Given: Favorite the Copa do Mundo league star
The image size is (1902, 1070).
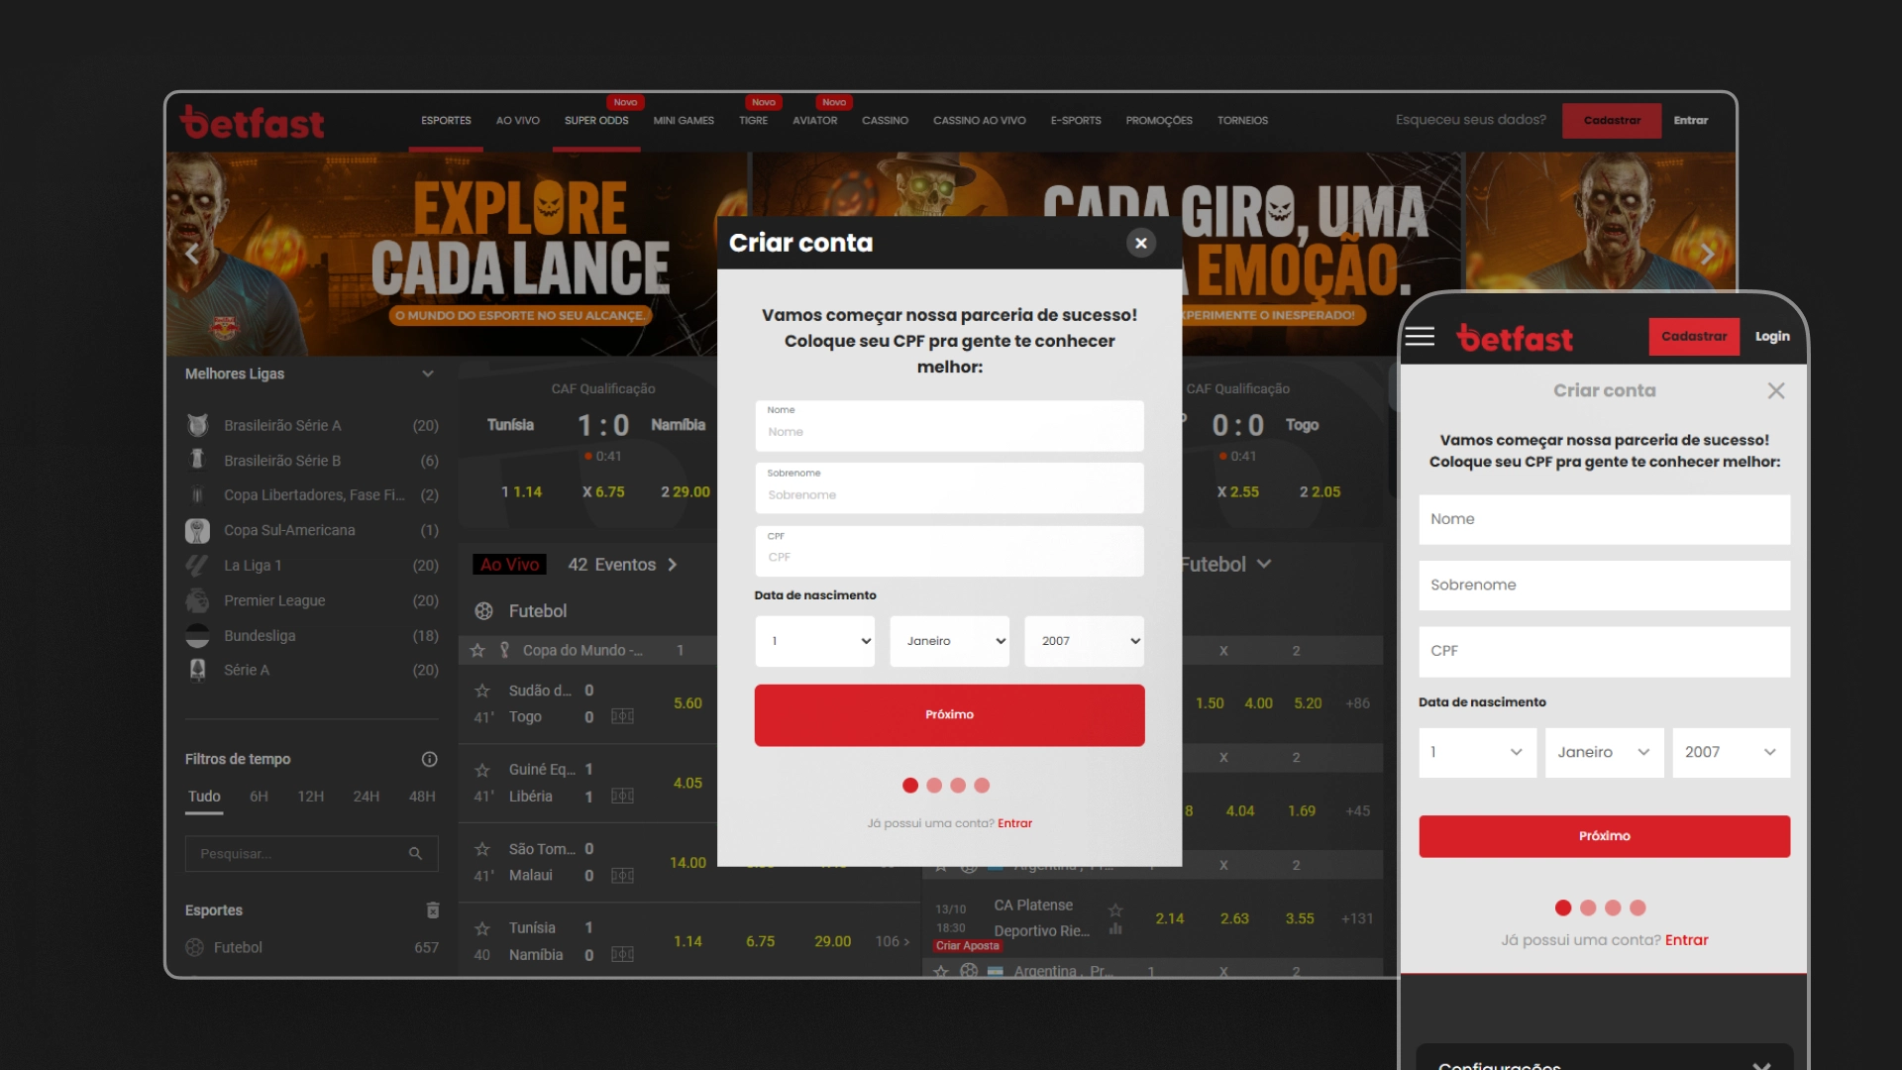Looking at the screenshot, I should (x=477, y=650).
